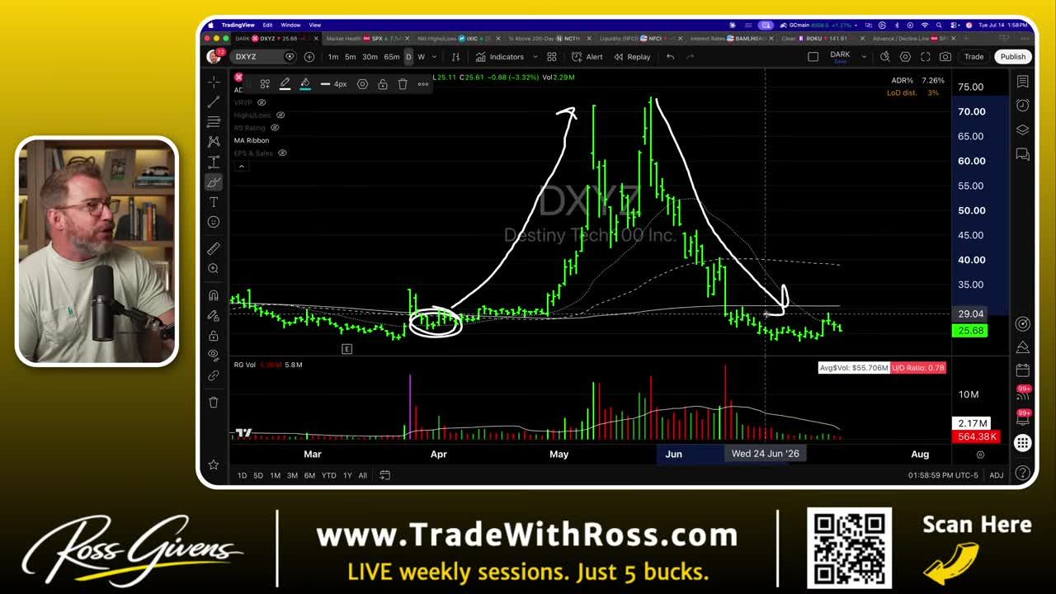Enter fullscreen mode
Screen dimensions: 1056x594
point(925,57)
